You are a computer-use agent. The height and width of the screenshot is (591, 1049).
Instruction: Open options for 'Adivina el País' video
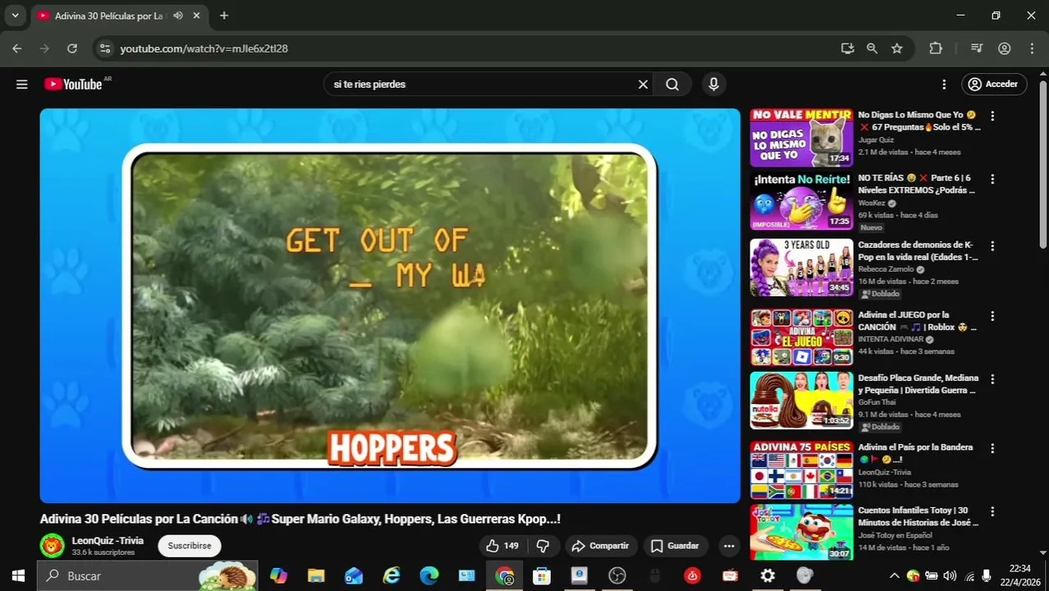coord(992,449)
